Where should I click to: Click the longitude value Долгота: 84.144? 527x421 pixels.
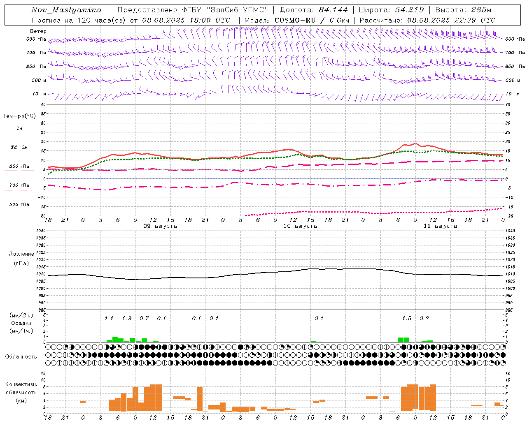click(314, 10)
